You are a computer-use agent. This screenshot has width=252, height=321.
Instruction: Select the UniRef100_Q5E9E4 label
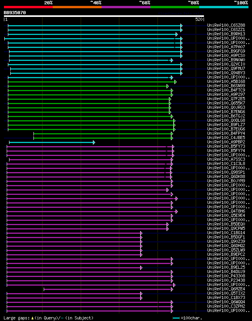pos(226,215)
